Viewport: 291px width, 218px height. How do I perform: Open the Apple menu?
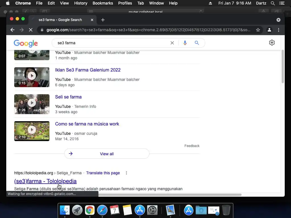[x=8, y=3]
